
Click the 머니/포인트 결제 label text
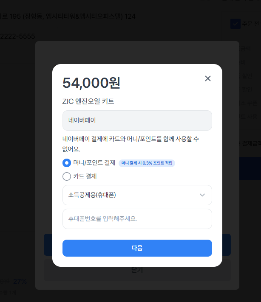click(94, 163)
